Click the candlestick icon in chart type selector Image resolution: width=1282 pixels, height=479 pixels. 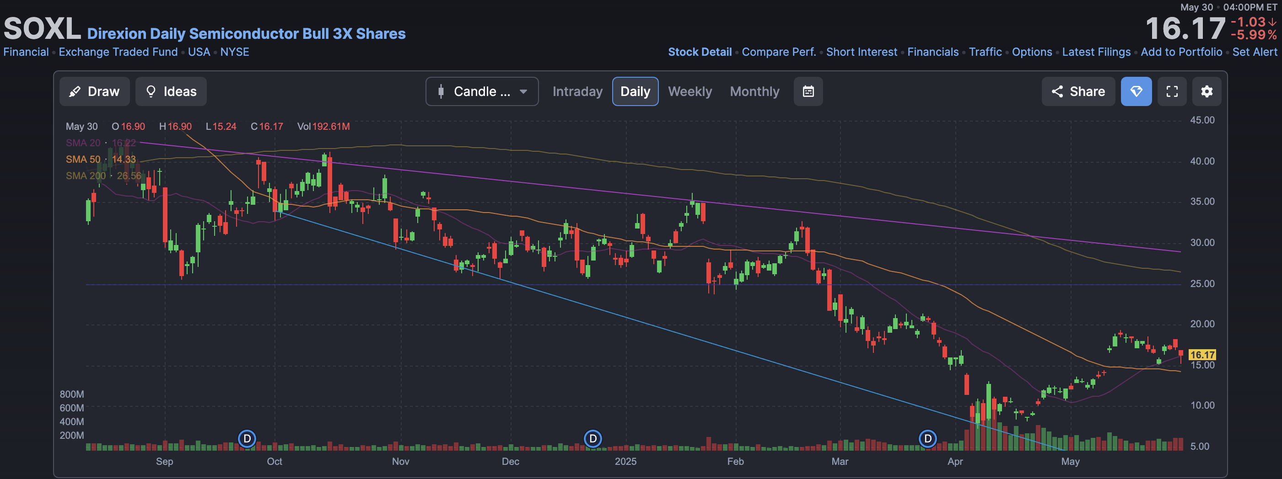click(441, 91)
